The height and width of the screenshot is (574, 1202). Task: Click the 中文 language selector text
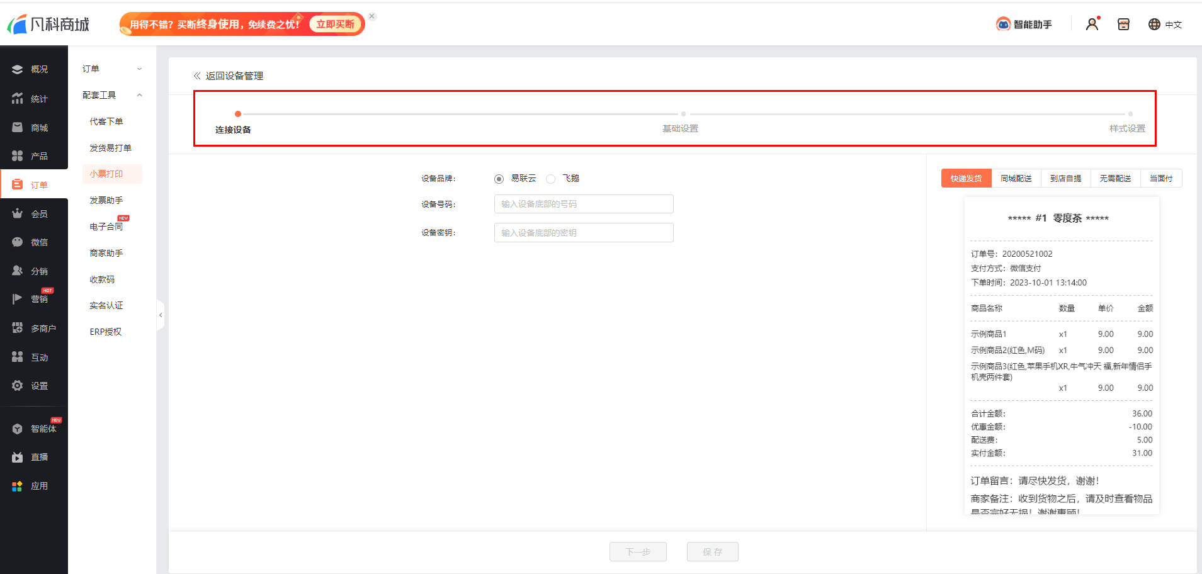(1174, 25)
